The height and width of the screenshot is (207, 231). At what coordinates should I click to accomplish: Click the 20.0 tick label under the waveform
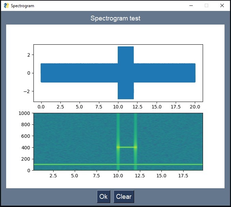pyautogui.click(x=195, y=107)
